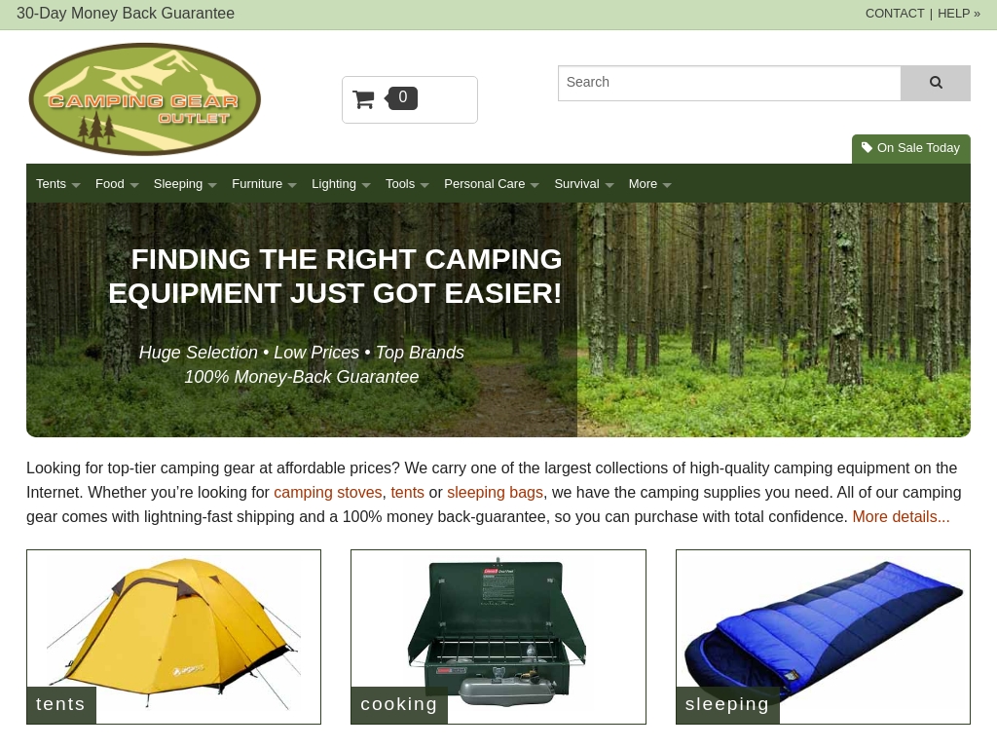Open the More menu
Image resolution: width=997 pixels, height=748 pixels.
click(x=649, y=184)
